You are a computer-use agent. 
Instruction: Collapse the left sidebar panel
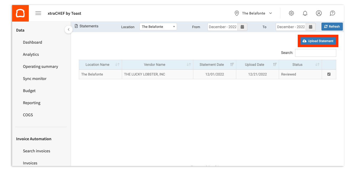(x=69, y=29)
